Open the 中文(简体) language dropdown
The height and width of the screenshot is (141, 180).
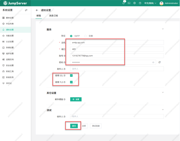point(151,3)
